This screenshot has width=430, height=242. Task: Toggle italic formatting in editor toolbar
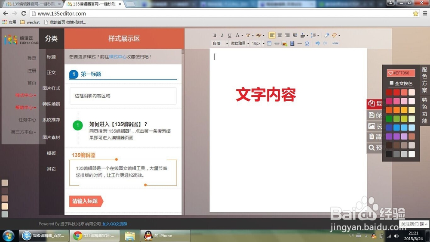click(222, 35)
